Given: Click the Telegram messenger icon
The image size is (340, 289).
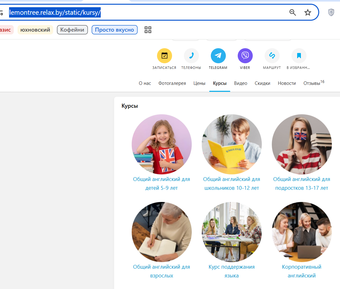Looking at the screenshot, I should click(218, 56).
